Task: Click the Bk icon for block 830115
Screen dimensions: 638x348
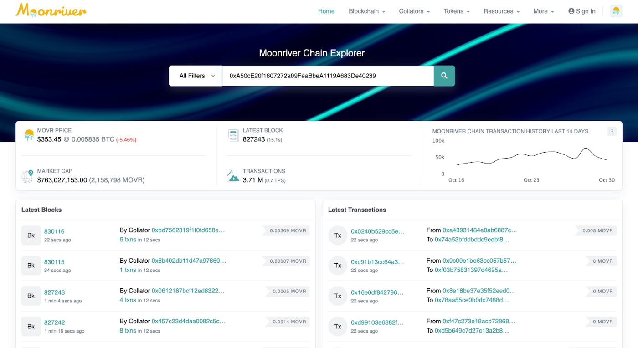Action: click(31, 266)
